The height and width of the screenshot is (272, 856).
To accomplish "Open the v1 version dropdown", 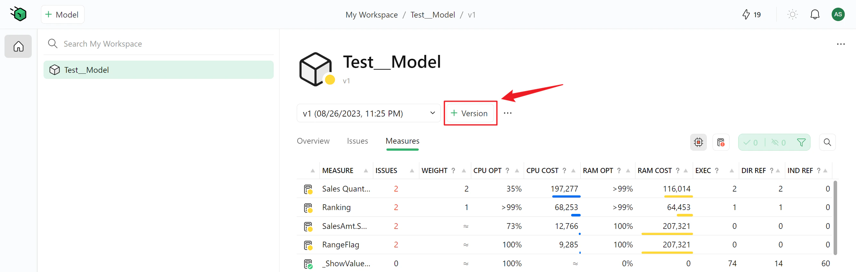I will click(x=368, y=113).
